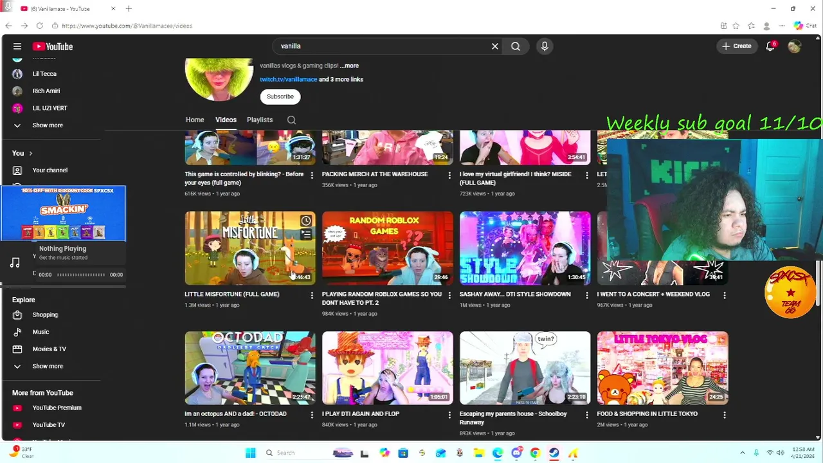The image size is (823, 463).
Task: Open the twitch.tv/vanillamace link
Action: point(289,79)
